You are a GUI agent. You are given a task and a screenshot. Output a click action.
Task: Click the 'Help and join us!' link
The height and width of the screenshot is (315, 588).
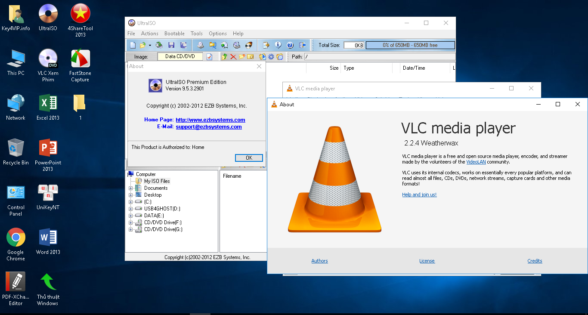click(419, 195)
